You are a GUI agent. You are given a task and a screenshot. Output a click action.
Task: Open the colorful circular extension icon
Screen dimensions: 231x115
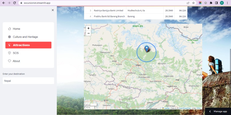[x=200, y=3]
